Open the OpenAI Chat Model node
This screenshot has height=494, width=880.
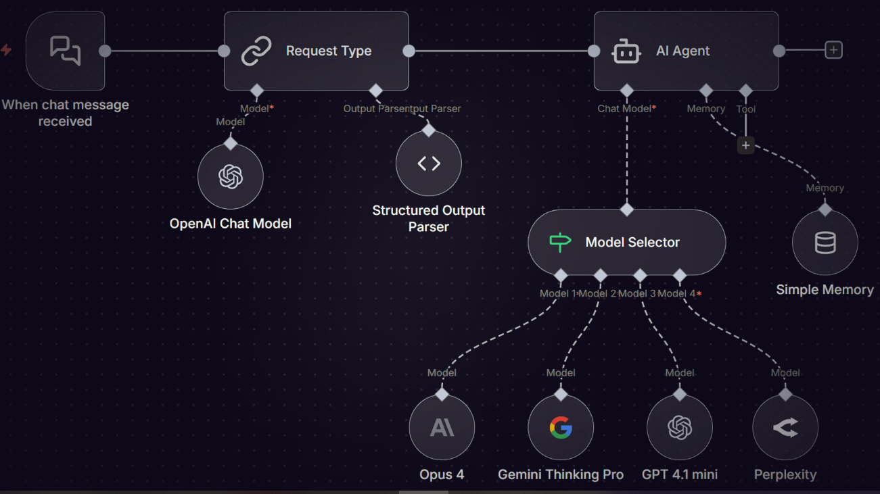tap(231, 177)
